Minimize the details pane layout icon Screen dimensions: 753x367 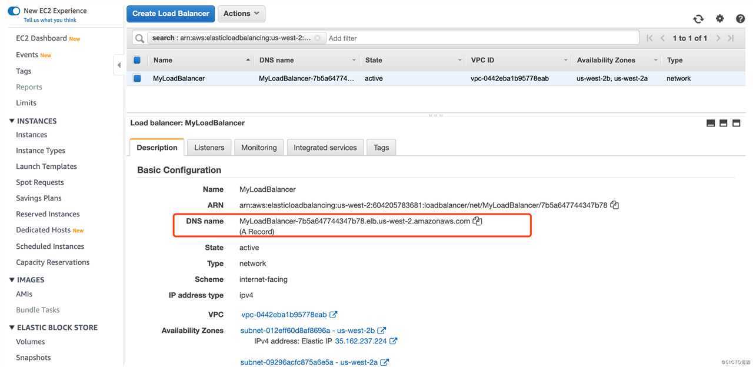coord(711,123)
